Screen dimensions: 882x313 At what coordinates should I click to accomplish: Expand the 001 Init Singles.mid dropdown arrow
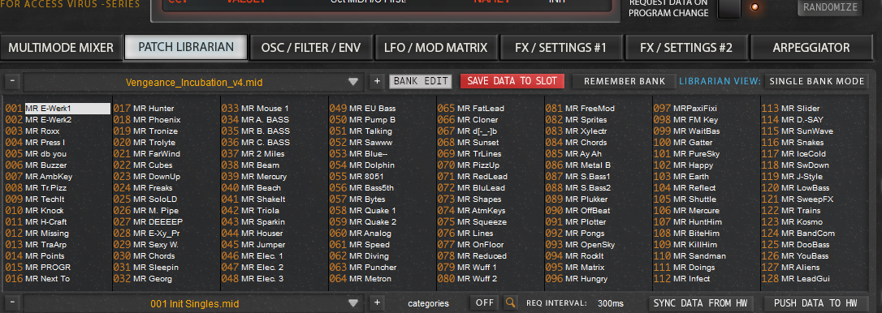click(352, 303)
